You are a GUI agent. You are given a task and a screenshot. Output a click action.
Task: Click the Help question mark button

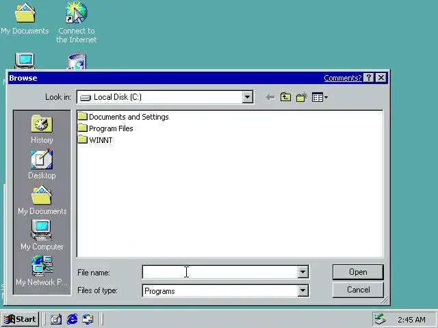pos(369,77)
